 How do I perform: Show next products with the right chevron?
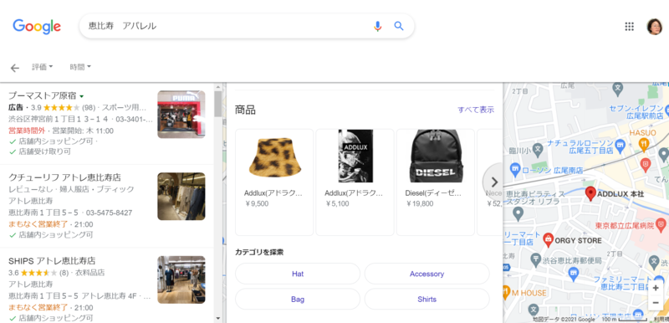pos(494,182)
